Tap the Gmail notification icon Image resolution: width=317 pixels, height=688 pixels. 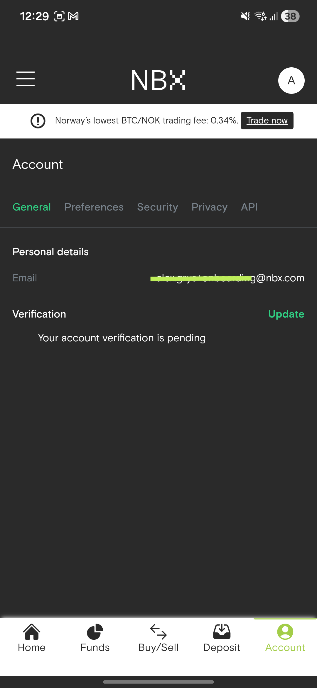pos(73,16)
